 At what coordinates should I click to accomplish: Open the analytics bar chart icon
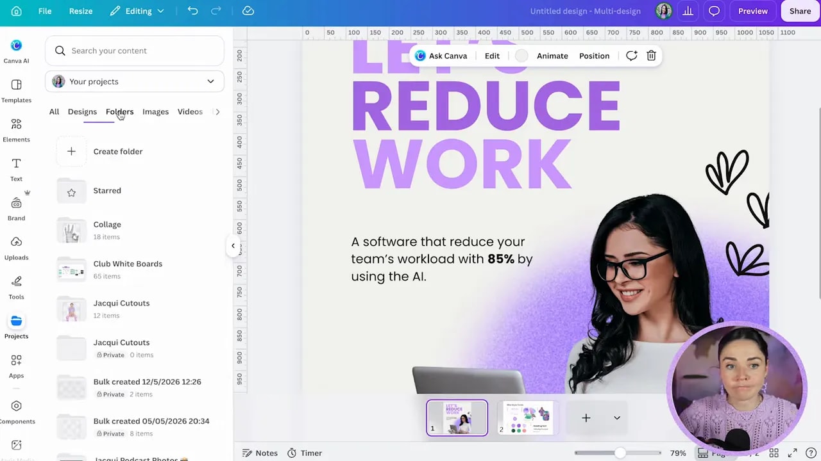[x=688, y=11]
